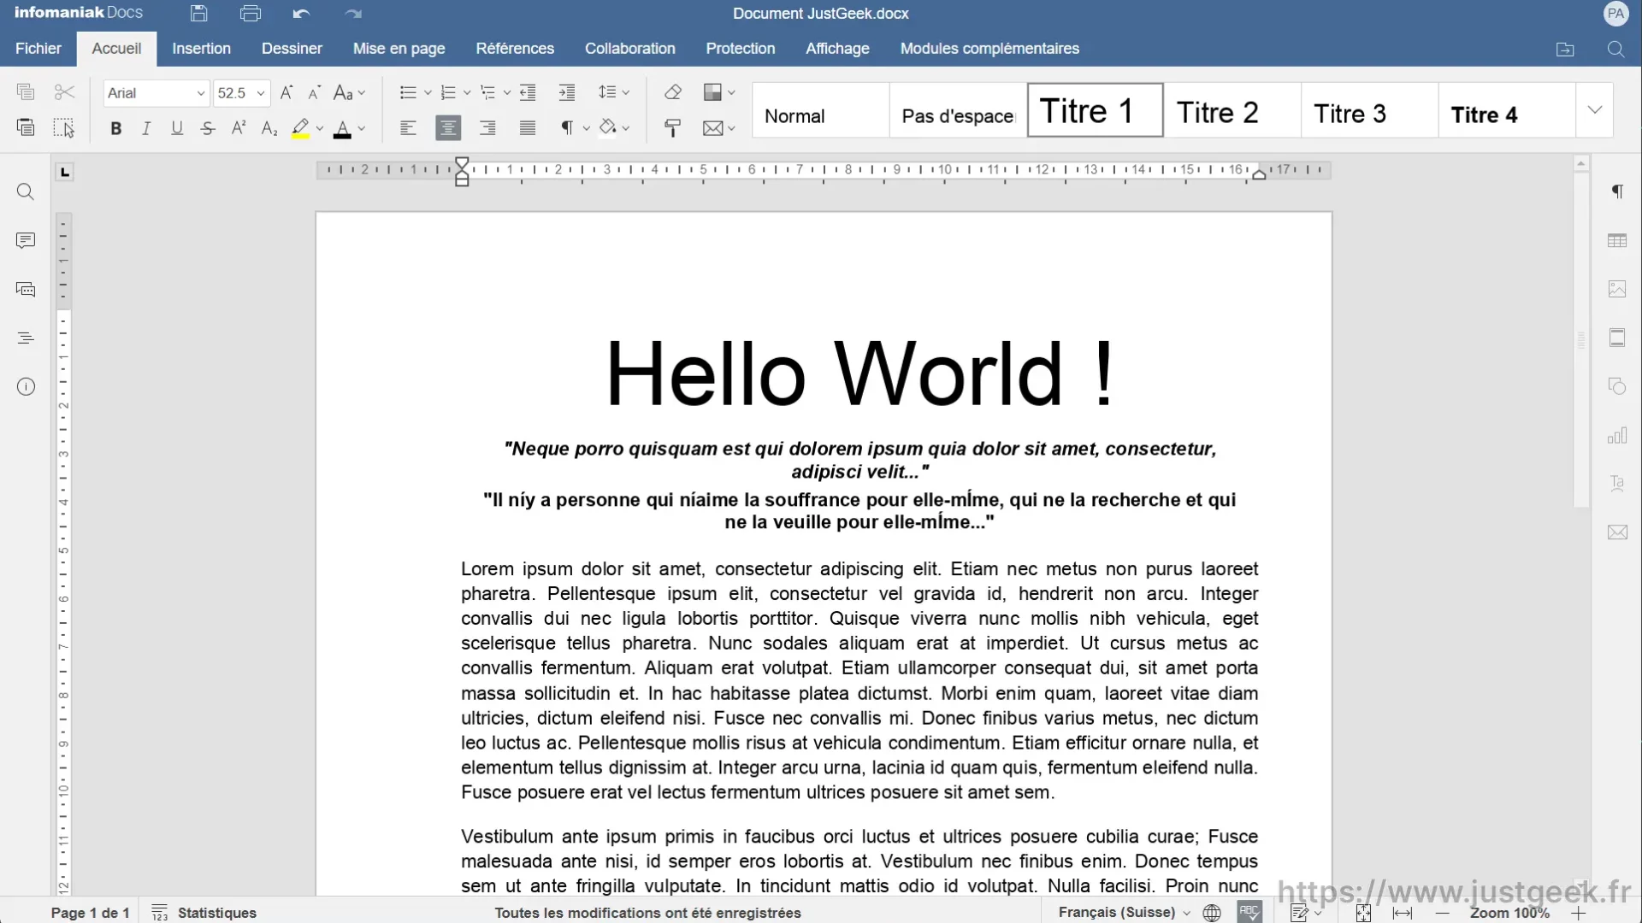Viewport: 1642px width, 923px height.
Task: Cut the selection with the scissors icon
Action: [x=65, y=92]
